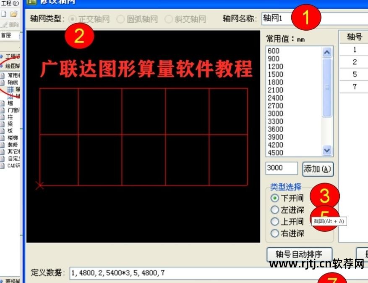Select the 斜交轴网 radio button
Image resolution: width=368 pixels, height=283 pixels.
coord(169,19)
